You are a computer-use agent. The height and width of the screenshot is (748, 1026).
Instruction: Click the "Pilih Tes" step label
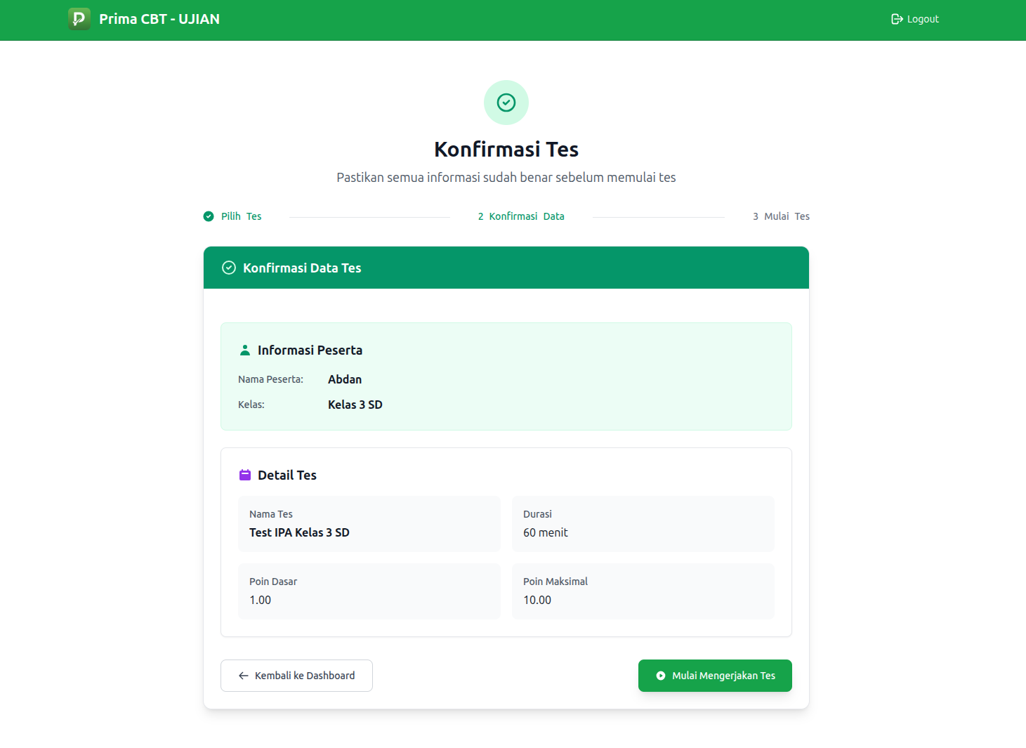click(241, 216)
